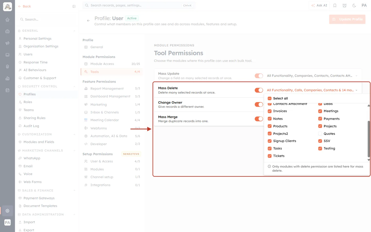This screenshot has height=232, width=371.
Task: Uncheck the Tickets checkbox
Action: click(x=269, y=156)
